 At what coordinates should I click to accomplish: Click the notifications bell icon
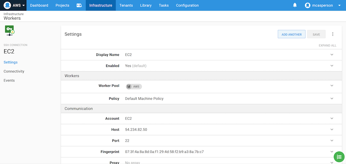pos(295,5)
